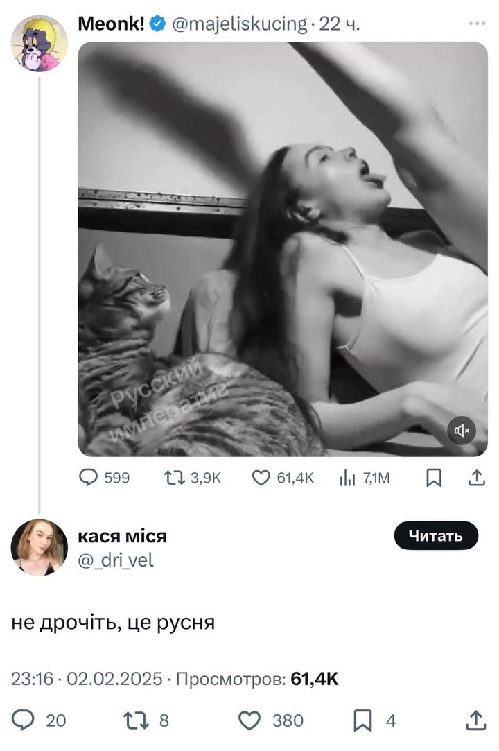Open @_dri_vel handle link
Image resolution: width=499 pixels, height=751 pixels.
pos(116,560)
